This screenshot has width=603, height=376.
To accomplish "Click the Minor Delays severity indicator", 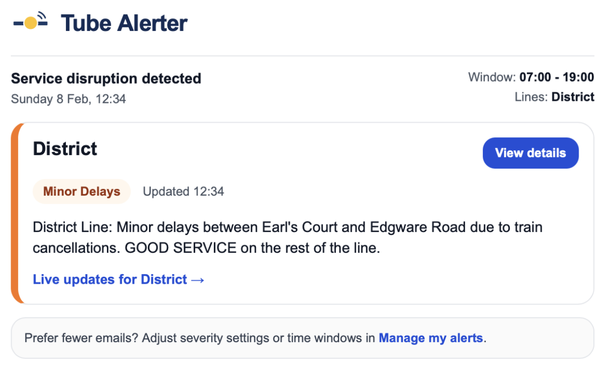I will click(81, 192).
